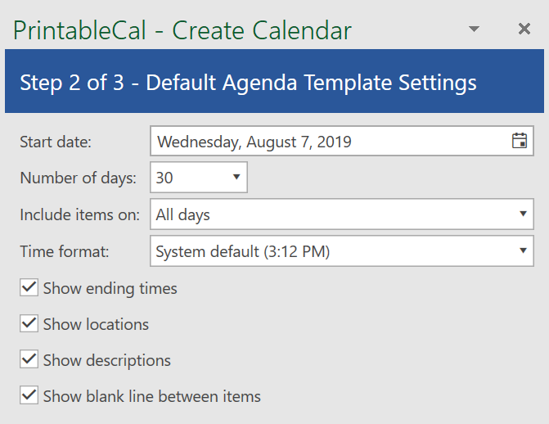Click inside the Start date text field
549x424 pixels.
[x=342, y=142]
